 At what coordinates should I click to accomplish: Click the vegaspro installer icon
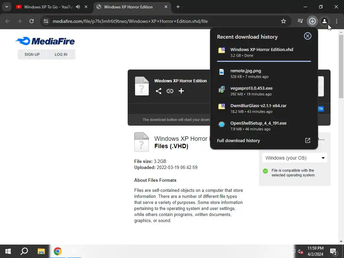tap(222, 89)
